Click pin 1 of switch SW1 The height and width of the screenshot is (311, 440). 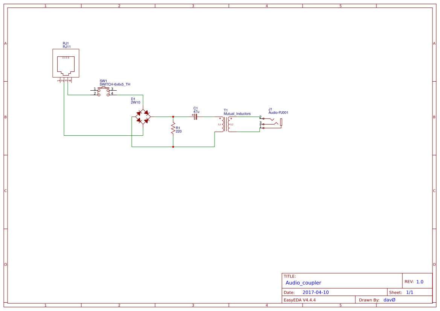(99, 90)
